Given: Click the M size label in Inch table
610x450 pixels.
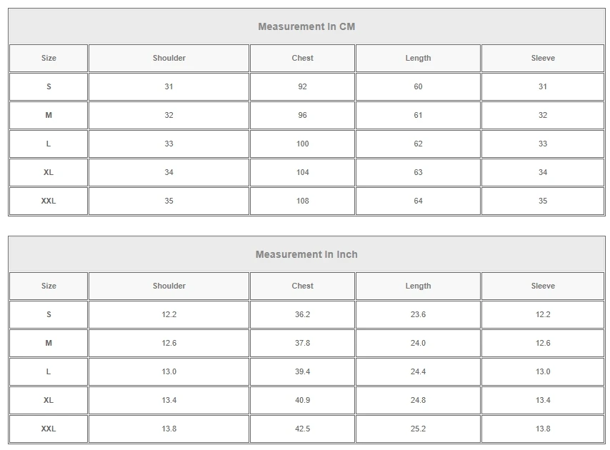Looking at the screenshot, I should pos(49,343).
